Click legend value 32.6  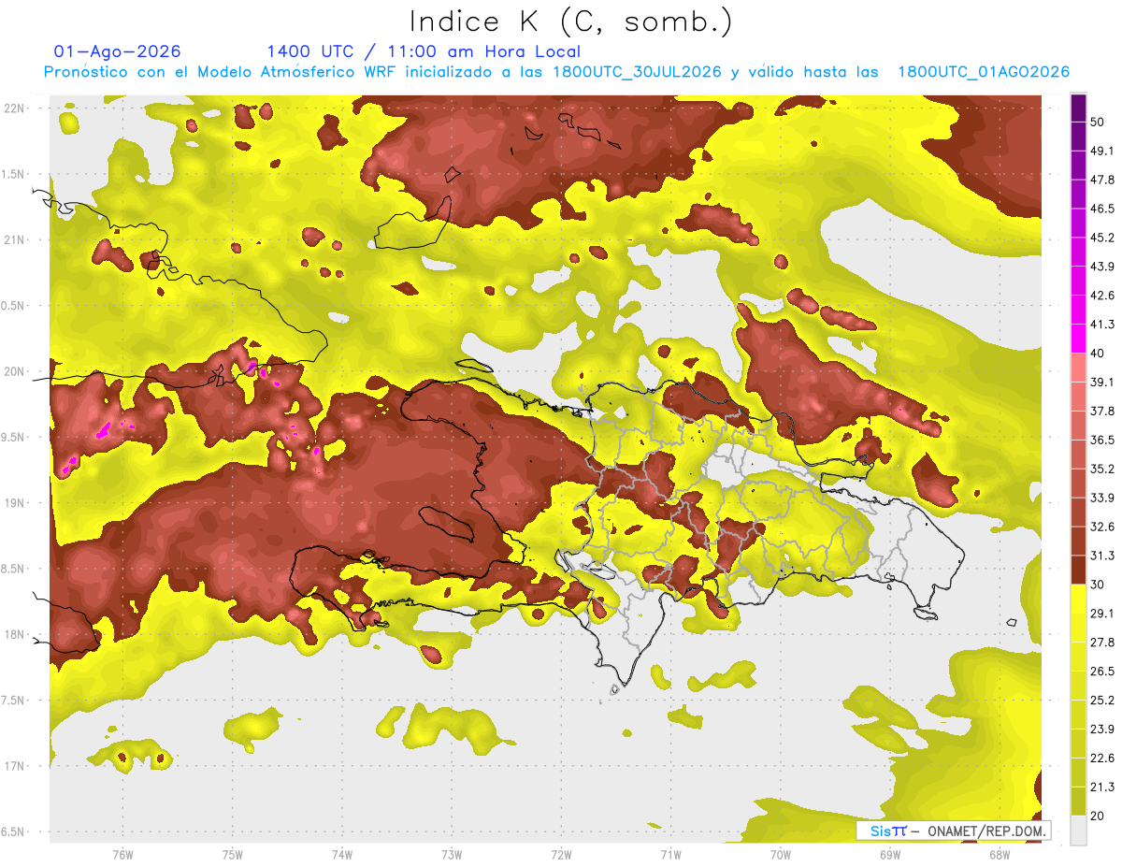coord(1101,527)
